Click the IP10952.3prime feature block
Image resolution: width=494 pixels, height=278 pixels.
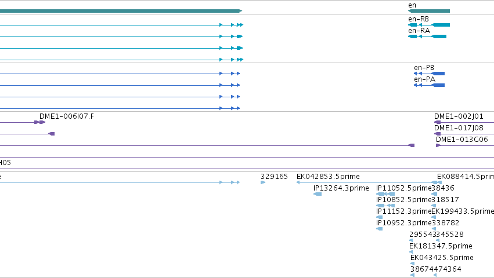tap(379, 229)
